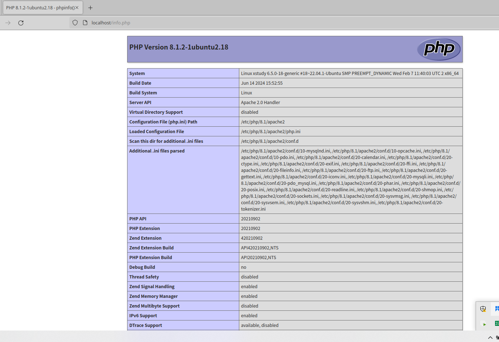This screenshot has height=342, width=499.
Task: Click the Build Date label
Action: tap(140, 83)
